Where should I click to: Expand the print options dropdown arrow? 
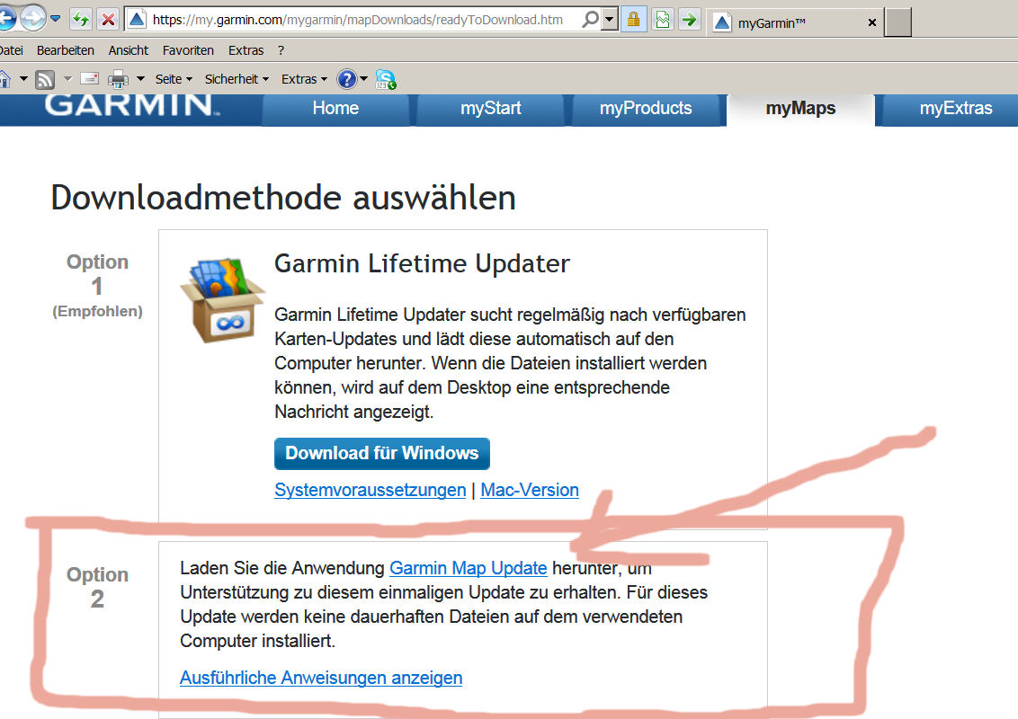pyautogui.click(x=140, y=79)
